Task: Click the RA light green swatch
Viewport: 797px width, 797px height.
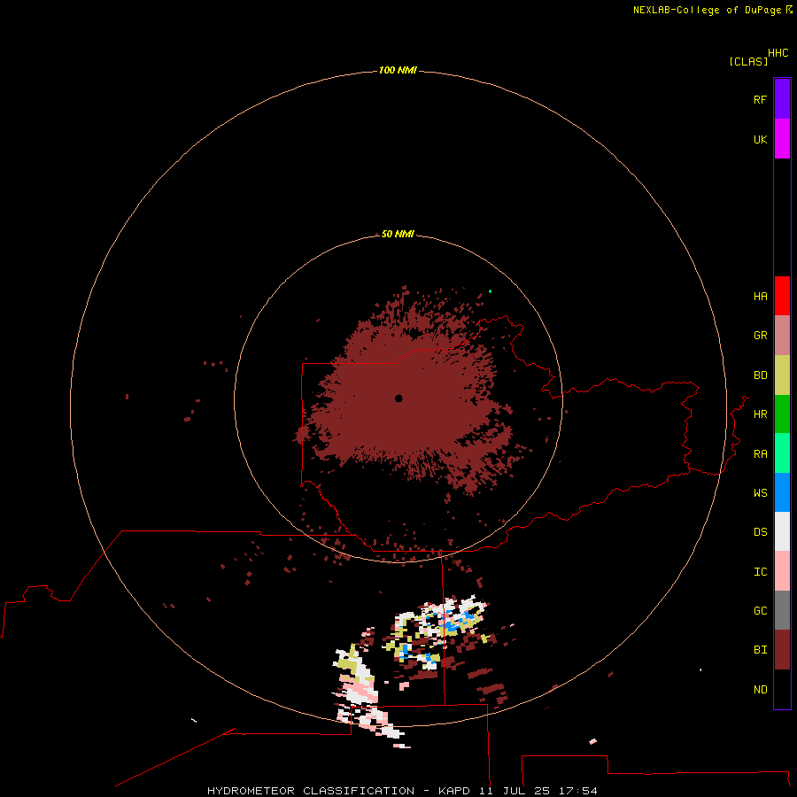Action: click(x=782, y=453)
